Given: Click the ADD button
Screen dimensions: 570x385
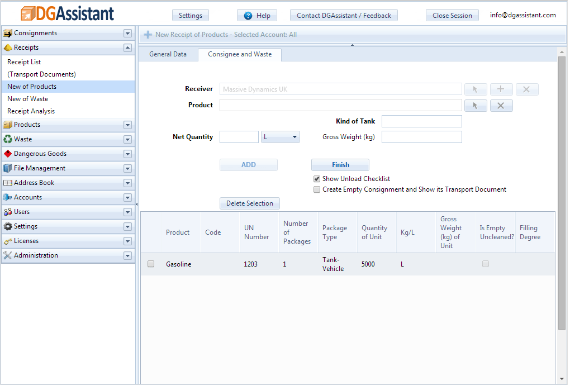Looking at the screenshot, I should pos(249,165).
